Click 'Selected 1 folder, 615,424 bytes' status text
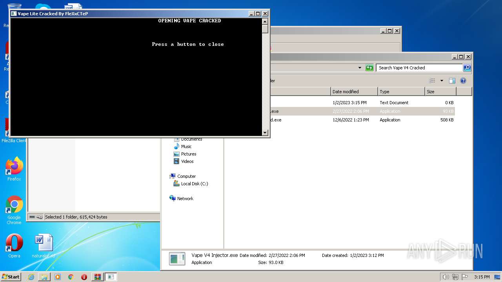Screen dimensions: 502x282 [76, 217]
